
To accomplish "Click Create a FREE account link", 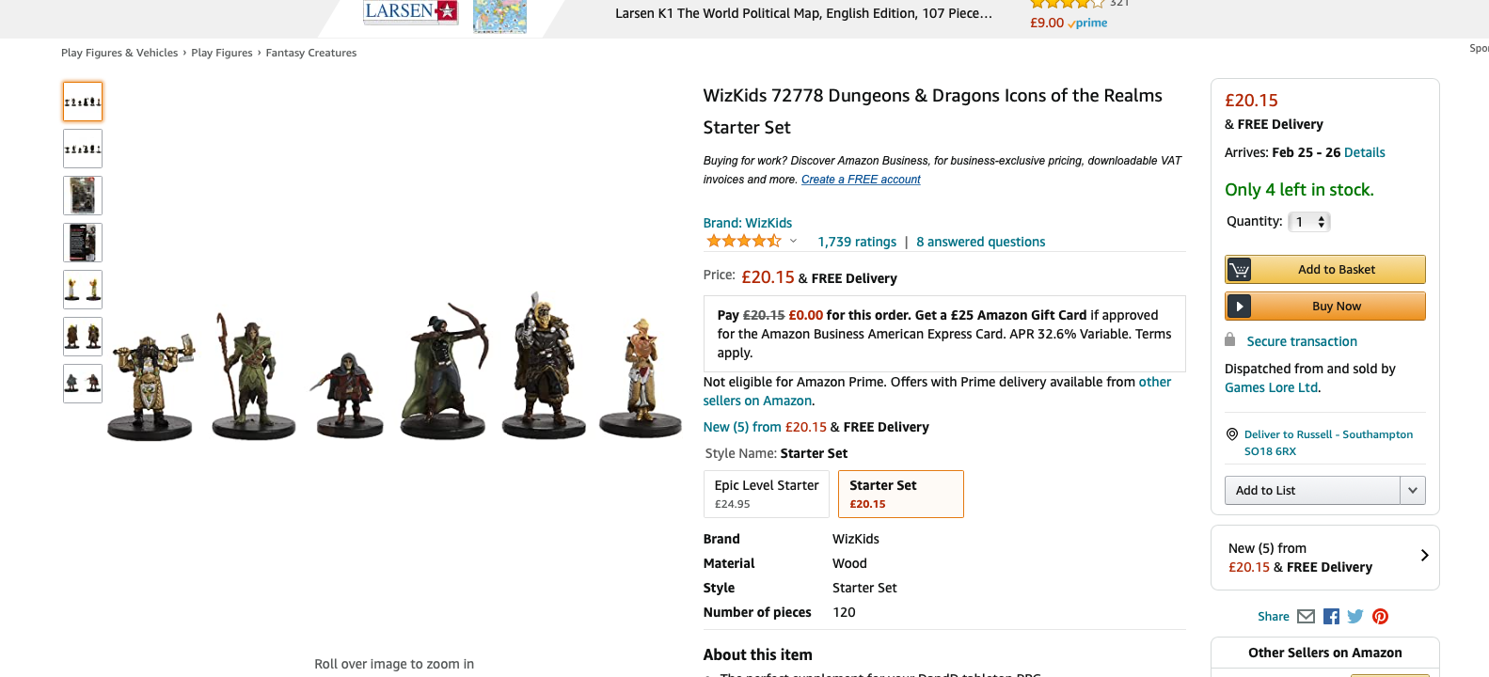I will [x=861, y=180].
